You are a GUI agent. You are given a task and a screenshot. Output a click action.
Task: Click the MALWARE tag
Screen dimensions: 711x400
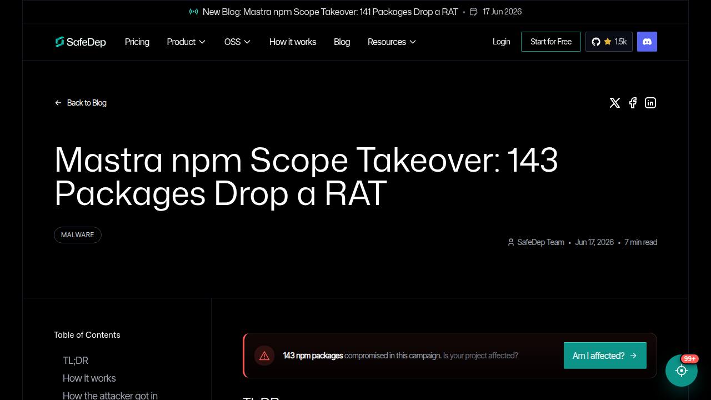tap(78, 235)
